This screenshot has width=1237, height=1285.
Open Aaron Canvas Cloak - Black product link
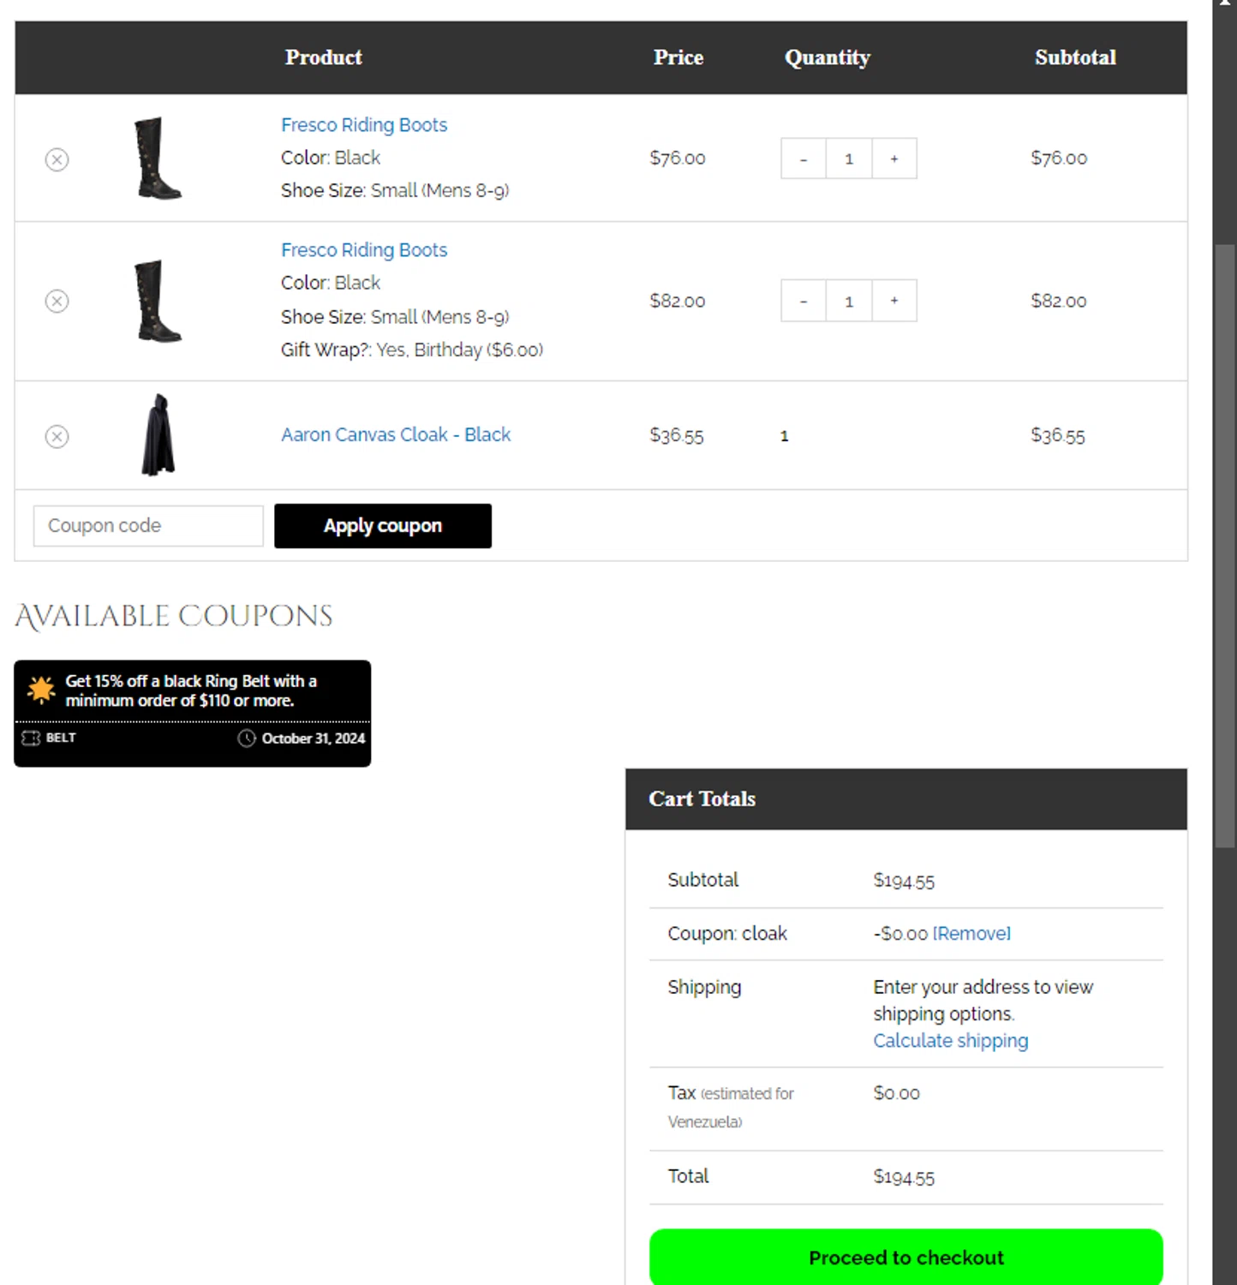click(396, 434)
